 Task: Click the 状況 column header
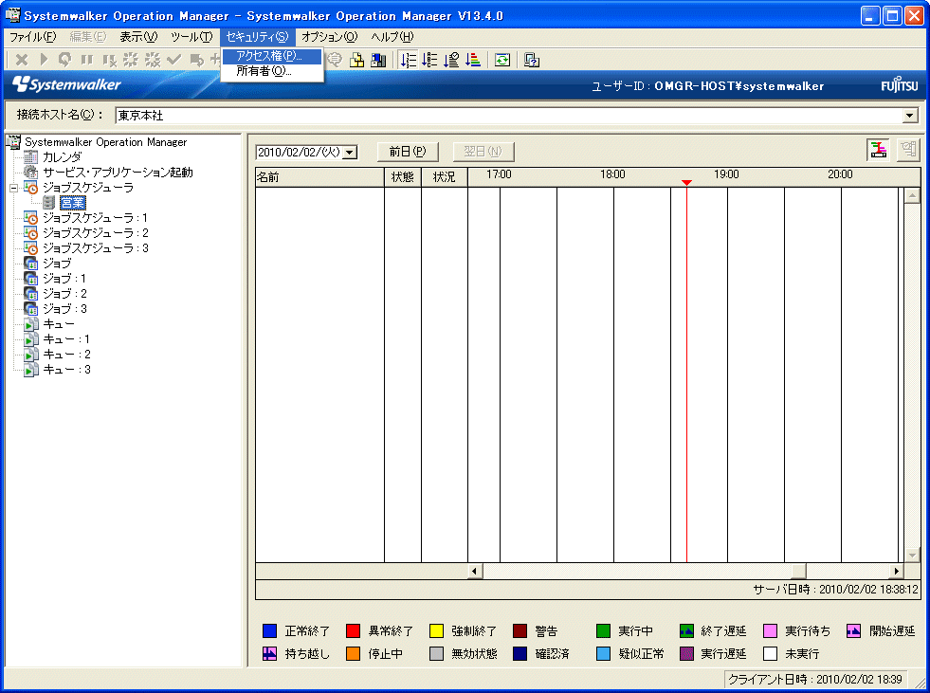tap(445, 177)
